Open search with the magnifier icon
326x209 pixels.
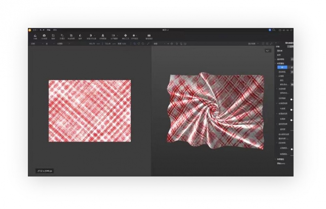pos(274,30)
